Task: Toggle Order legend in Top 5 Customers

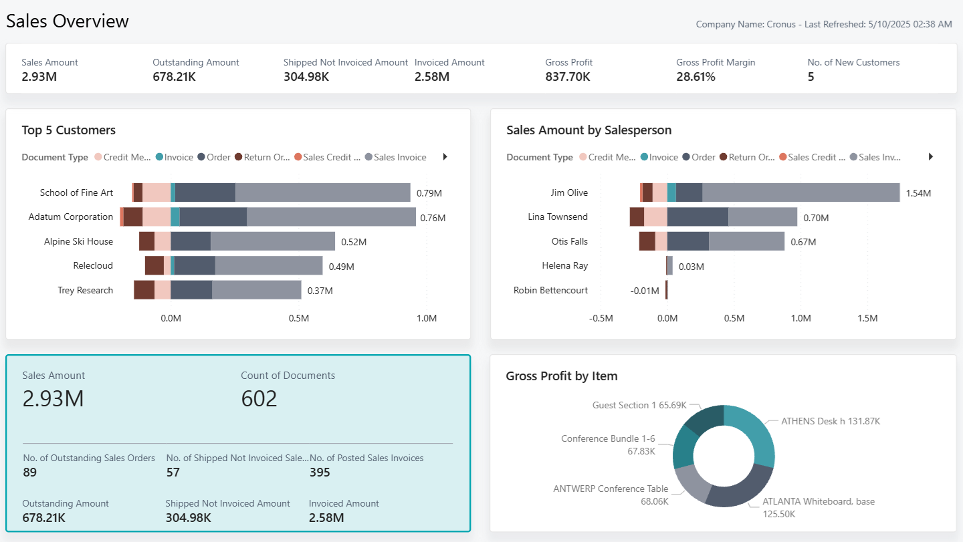Action: click(213, 158)
